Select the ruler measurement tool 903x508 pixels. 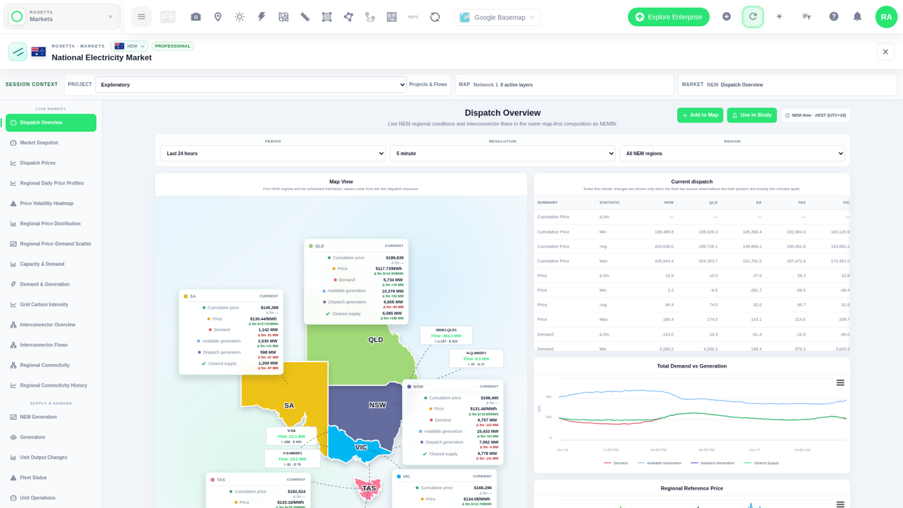(x=305, y=17)
